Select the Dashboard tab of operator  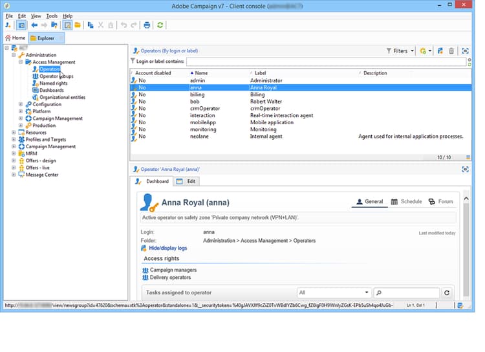tap(152, 181)
